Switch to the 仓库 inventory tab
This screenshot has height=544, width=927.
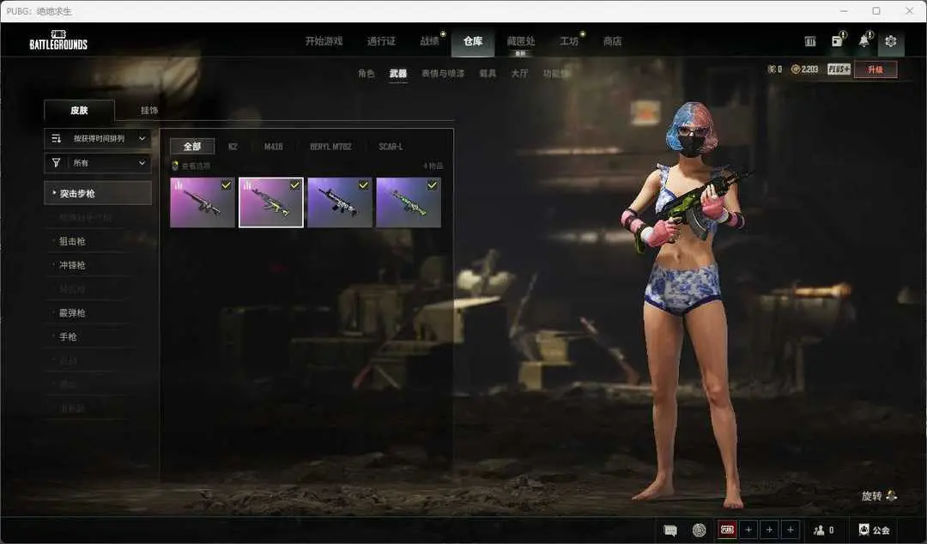tap(473, 41)
